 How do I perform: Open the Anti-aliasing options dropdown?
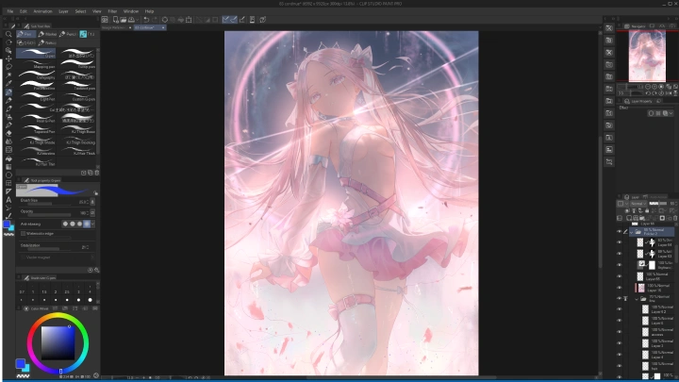tap(92, 224)
